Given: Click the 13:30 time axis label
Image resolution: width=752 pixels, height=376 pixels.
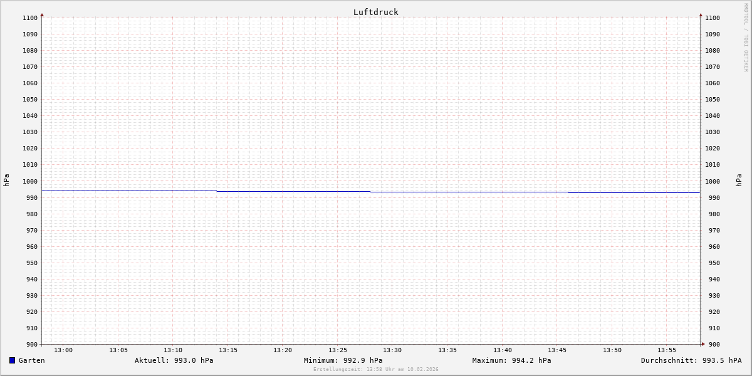Looking at the screenshot, I should 392,350.
